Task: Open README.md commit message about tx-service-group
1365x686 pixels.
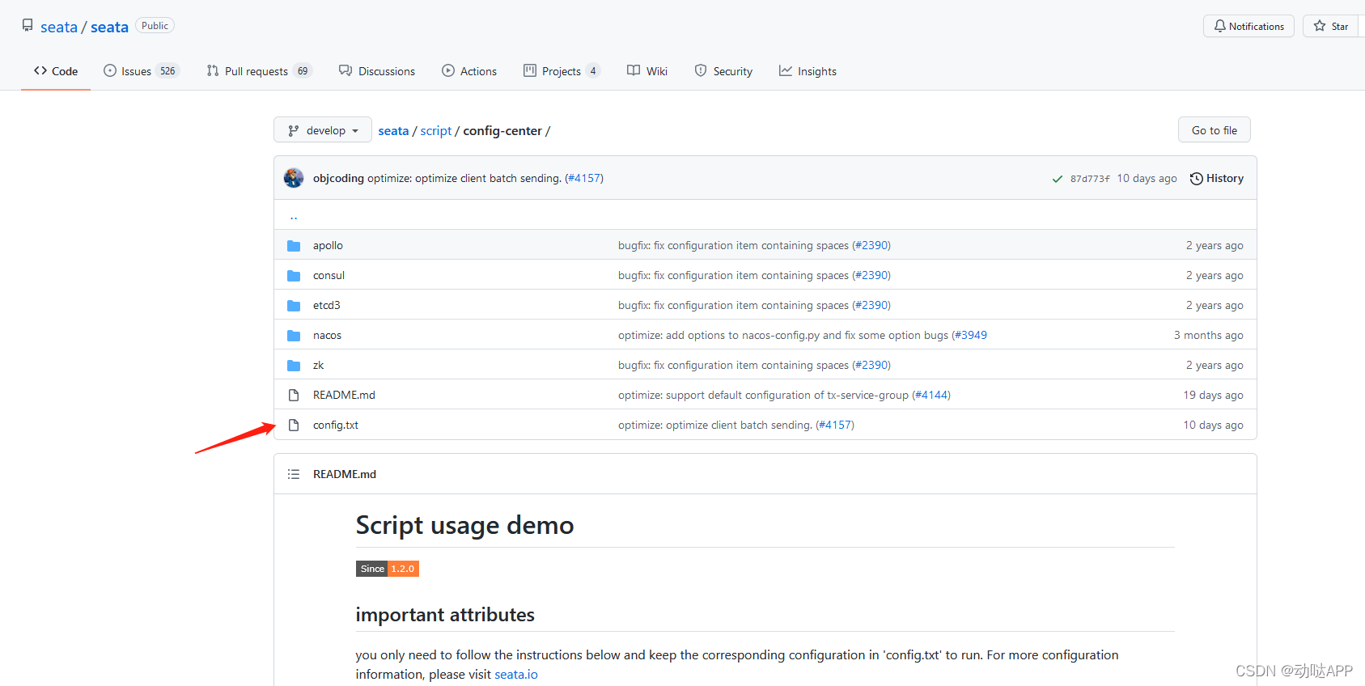Action: 763,395
